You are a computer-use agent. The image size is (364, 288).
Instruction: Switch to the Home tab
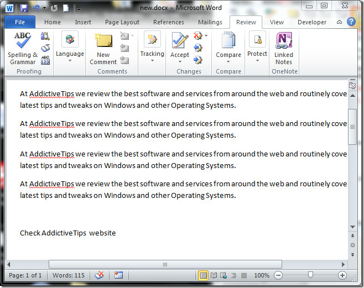click(53, 22)
